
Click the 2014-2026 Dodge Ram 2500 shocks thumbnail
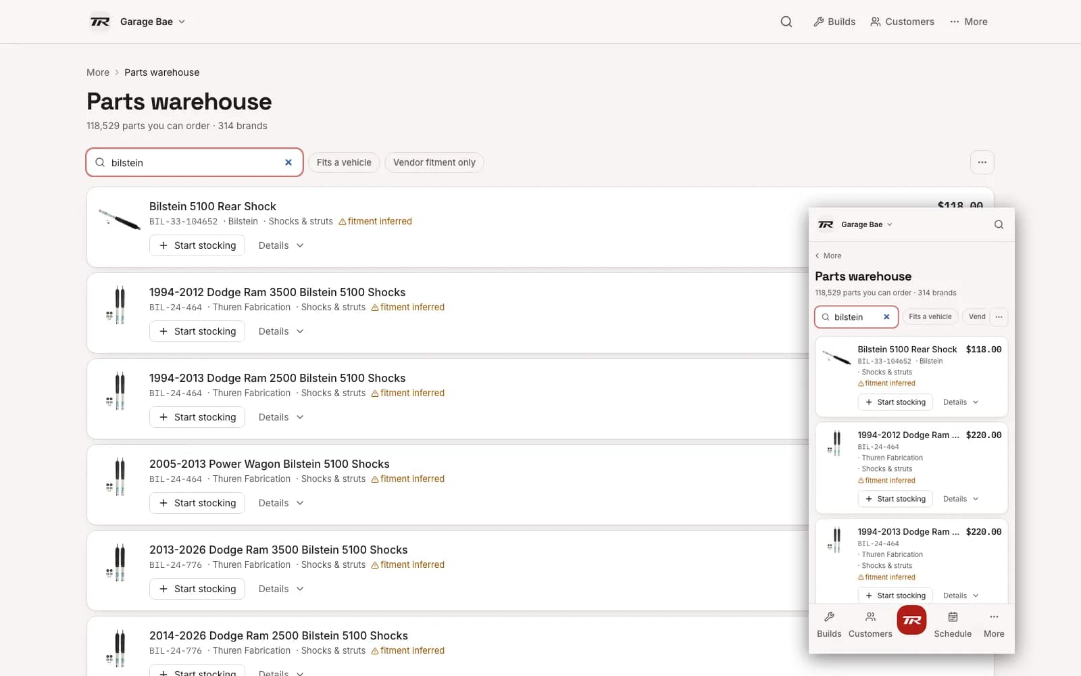click(119, 650)
